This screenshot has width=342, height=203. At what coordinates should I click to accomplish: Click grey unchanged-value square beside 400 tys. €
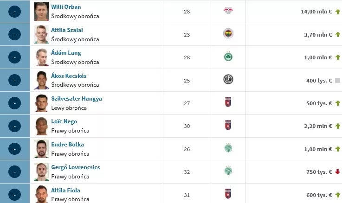338,80
